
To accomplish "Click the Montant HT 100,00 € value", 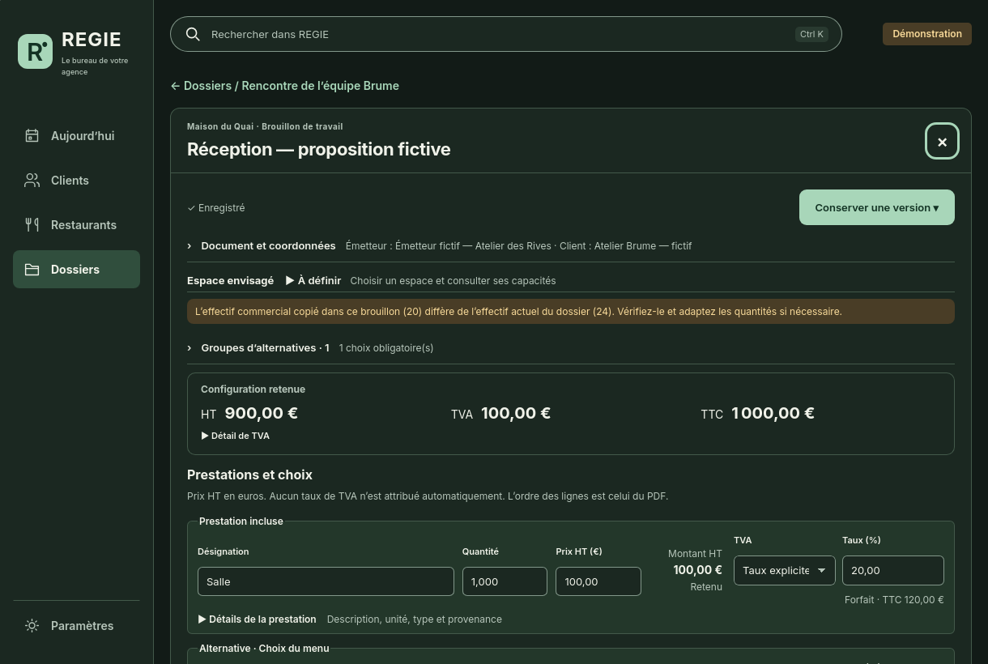I will [697, 570].
